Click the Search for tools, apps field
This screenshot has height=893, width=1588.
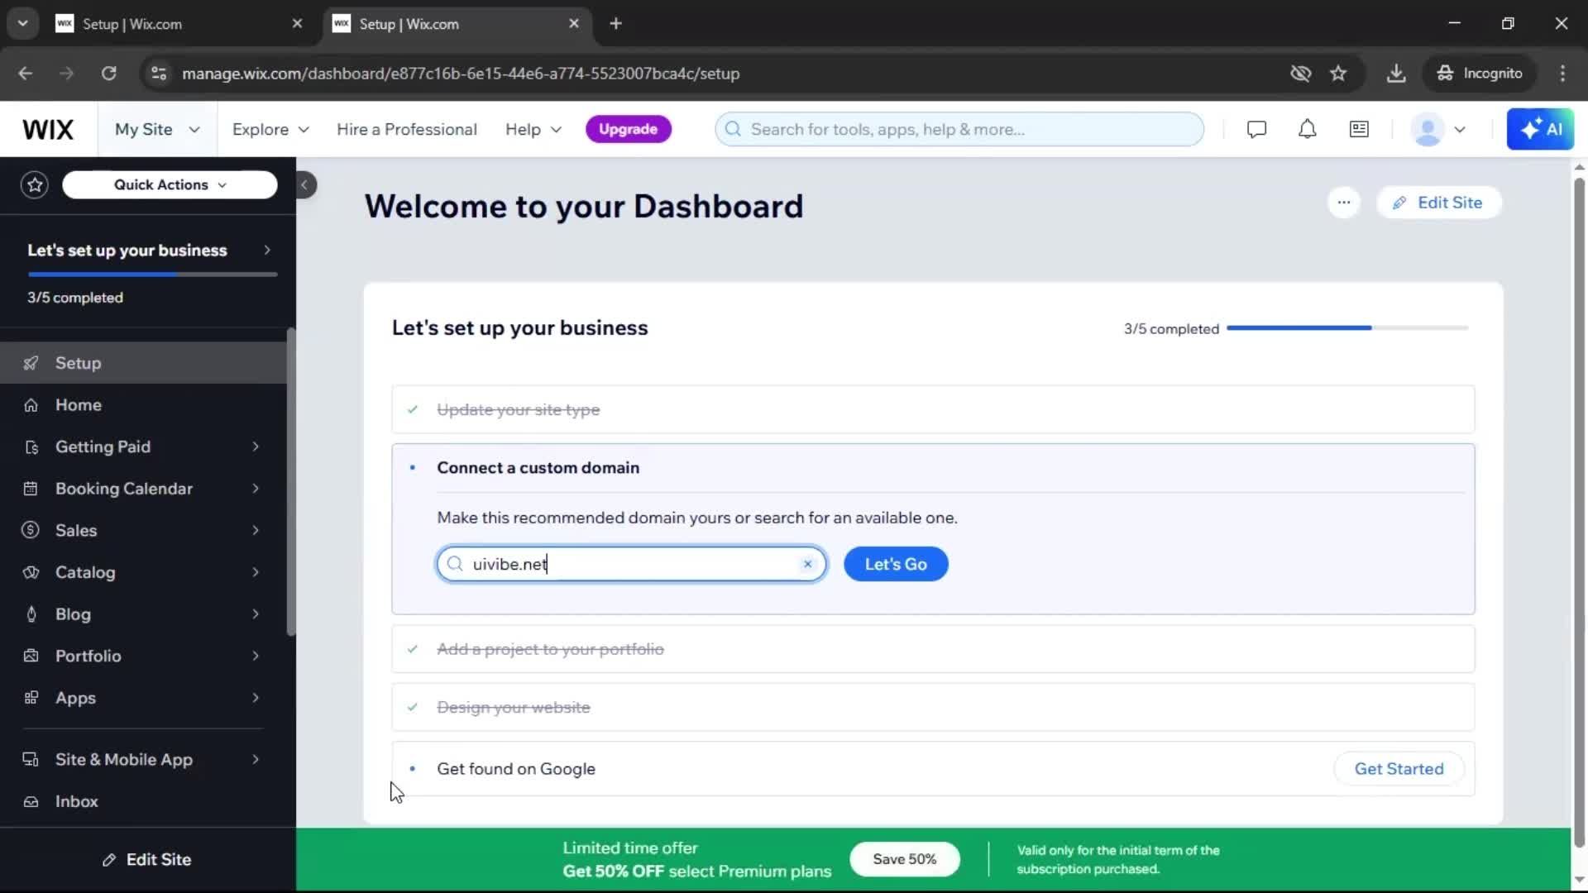pos(959,130)
